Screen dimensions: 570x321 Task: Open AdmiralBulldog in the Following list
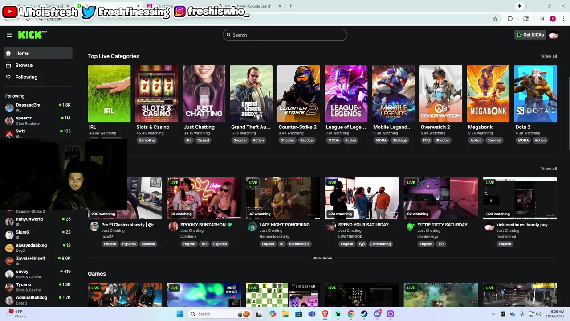[38, 300]
